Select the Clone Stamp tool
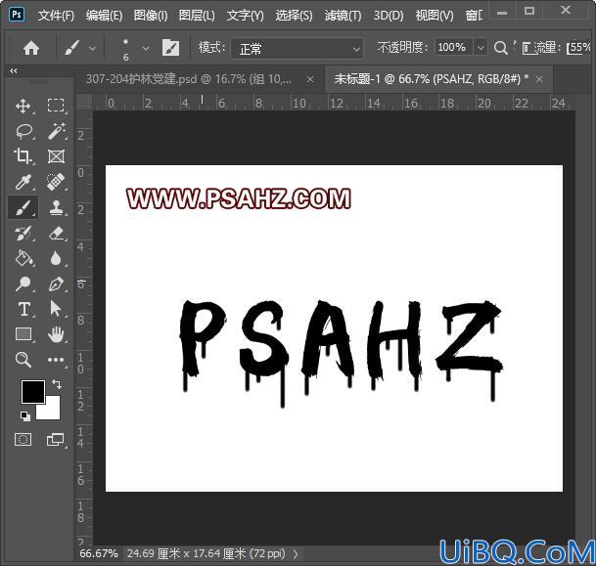596x566 pixels. tap(56, 207)
